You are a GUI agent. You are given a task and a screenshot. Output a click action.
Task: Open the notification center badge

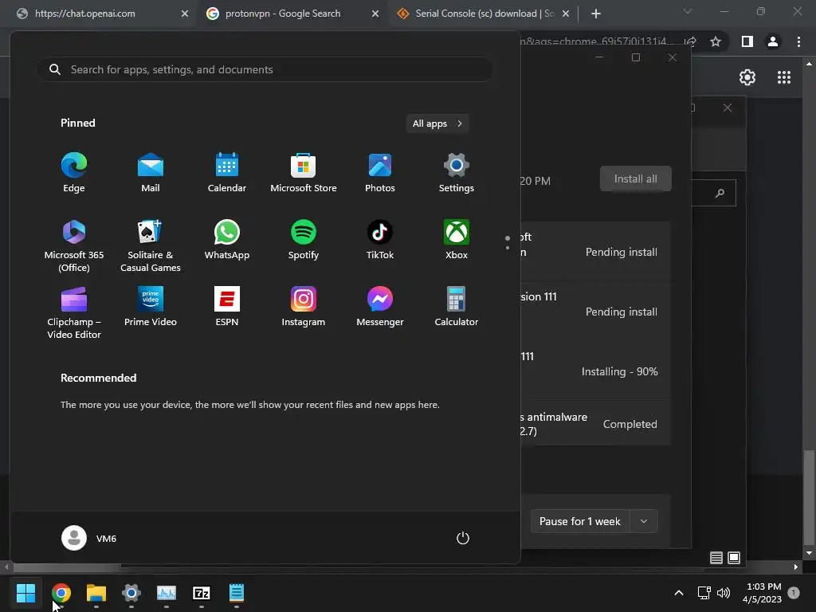[794, 592]
